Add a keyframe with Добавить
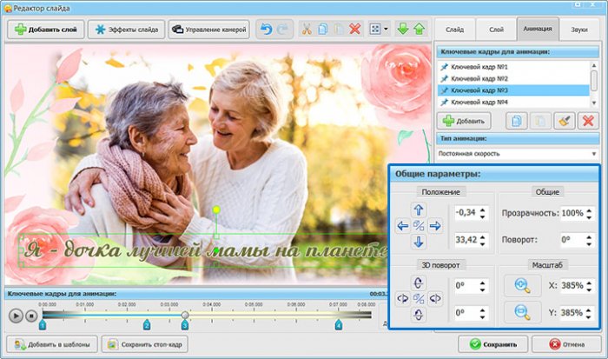608x359 pixels. pyautogui.click(x=464, y=121)
